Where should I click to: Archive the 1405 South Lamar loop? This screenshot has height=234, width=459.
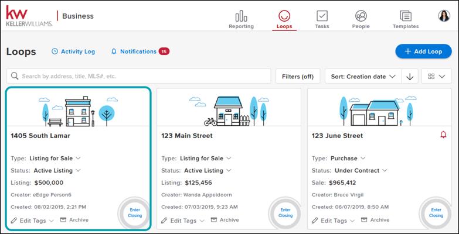click(x=74, y=220)
